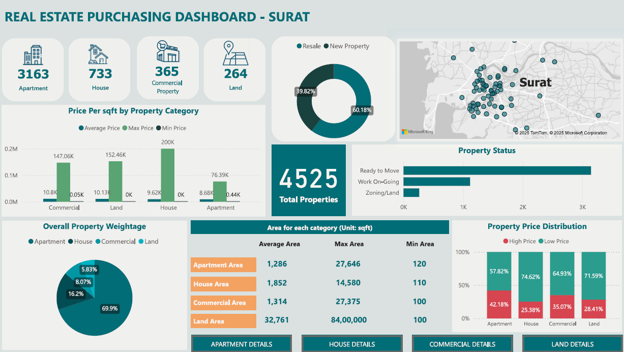The height and width of the screenshot is (352, 624).
Task: Click the LAND DETAILS button
Action: pyautogui.click(x=573, y=343)
